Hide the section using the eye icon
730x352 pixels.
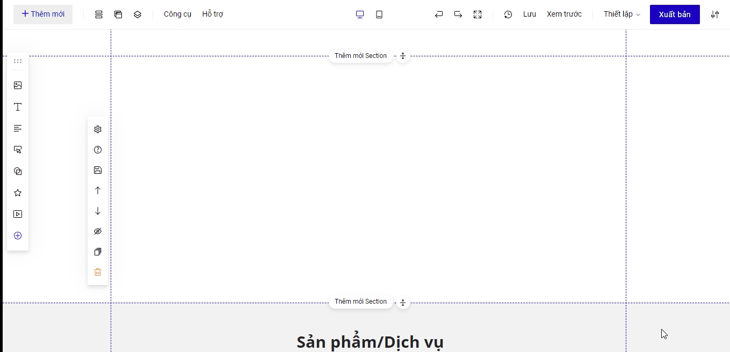tap(98, 231)
